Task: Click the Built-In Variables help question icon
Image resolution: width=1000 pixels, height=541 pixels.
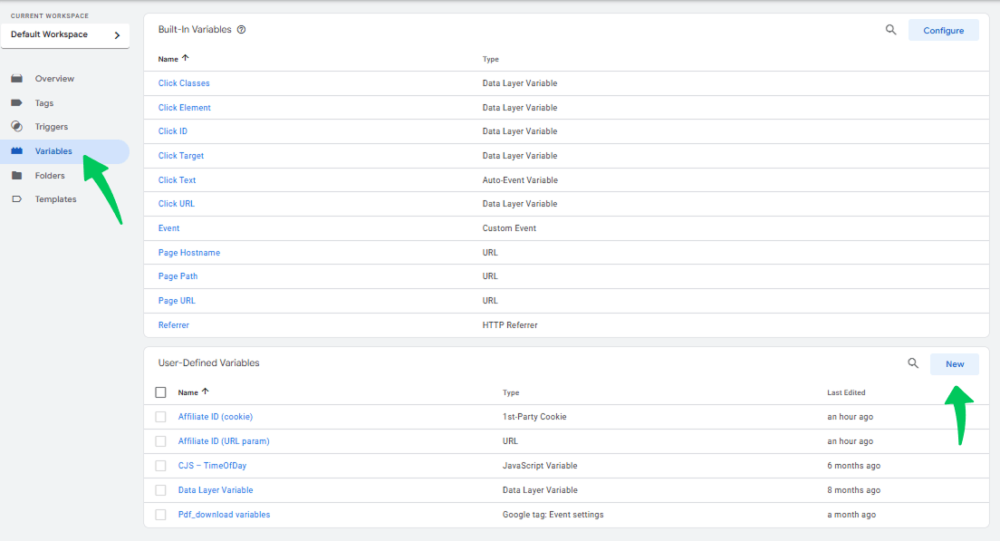Action: pos(242,30)
